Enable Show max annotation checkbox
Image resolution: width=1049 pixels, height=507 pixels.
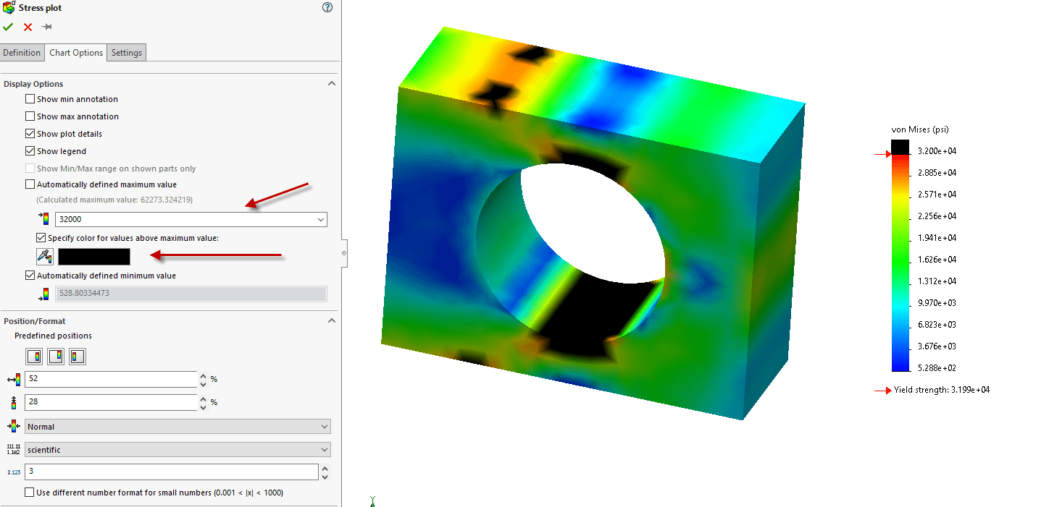tap(30, 116)
